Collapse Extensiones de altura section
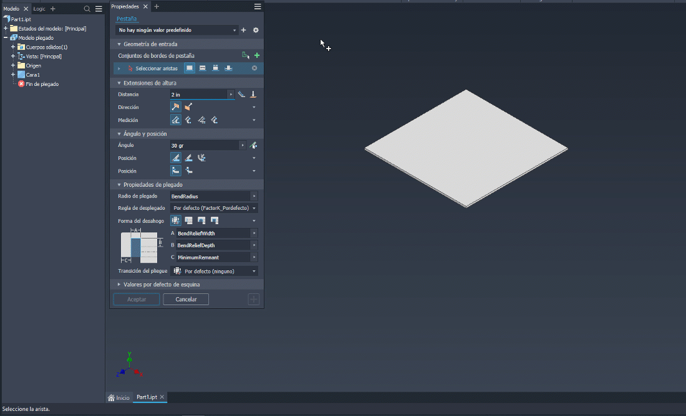 [x=119, y=83]
